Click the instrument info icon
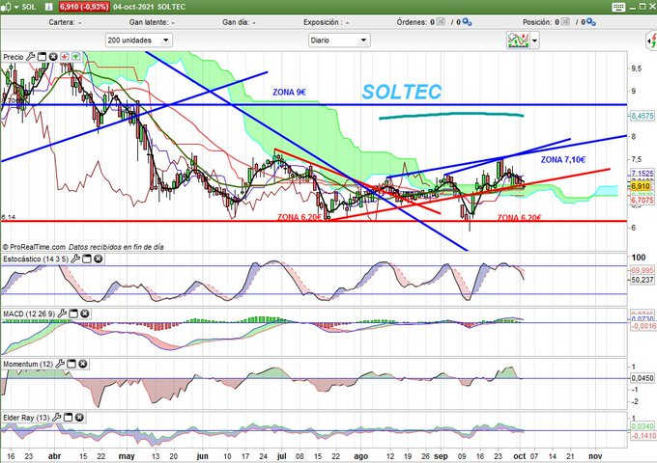The height and width of the screenshot is (463, 657). 49,7
